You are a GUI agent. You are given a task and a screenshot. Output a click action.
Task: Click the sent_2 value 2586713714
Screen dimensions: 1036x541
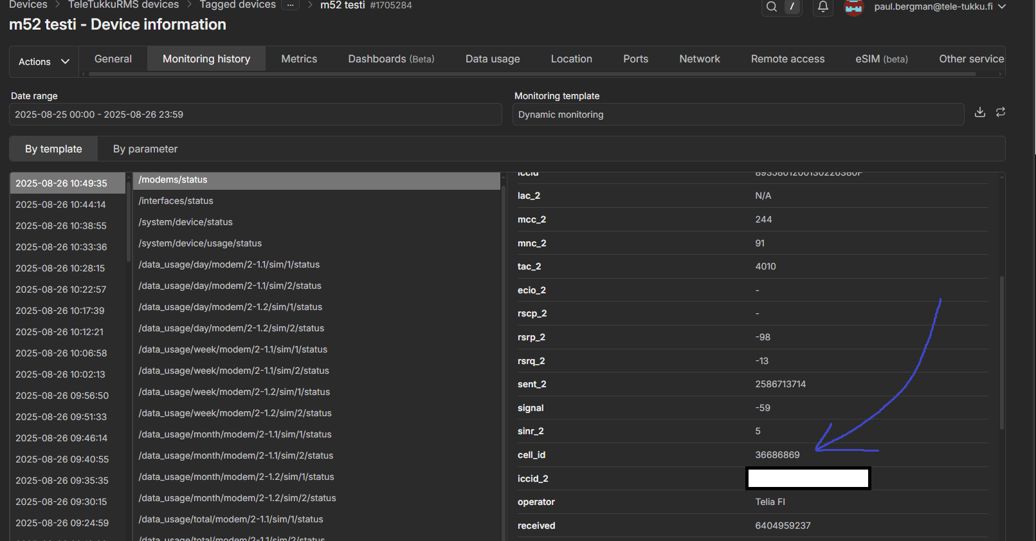pos(780,384)
